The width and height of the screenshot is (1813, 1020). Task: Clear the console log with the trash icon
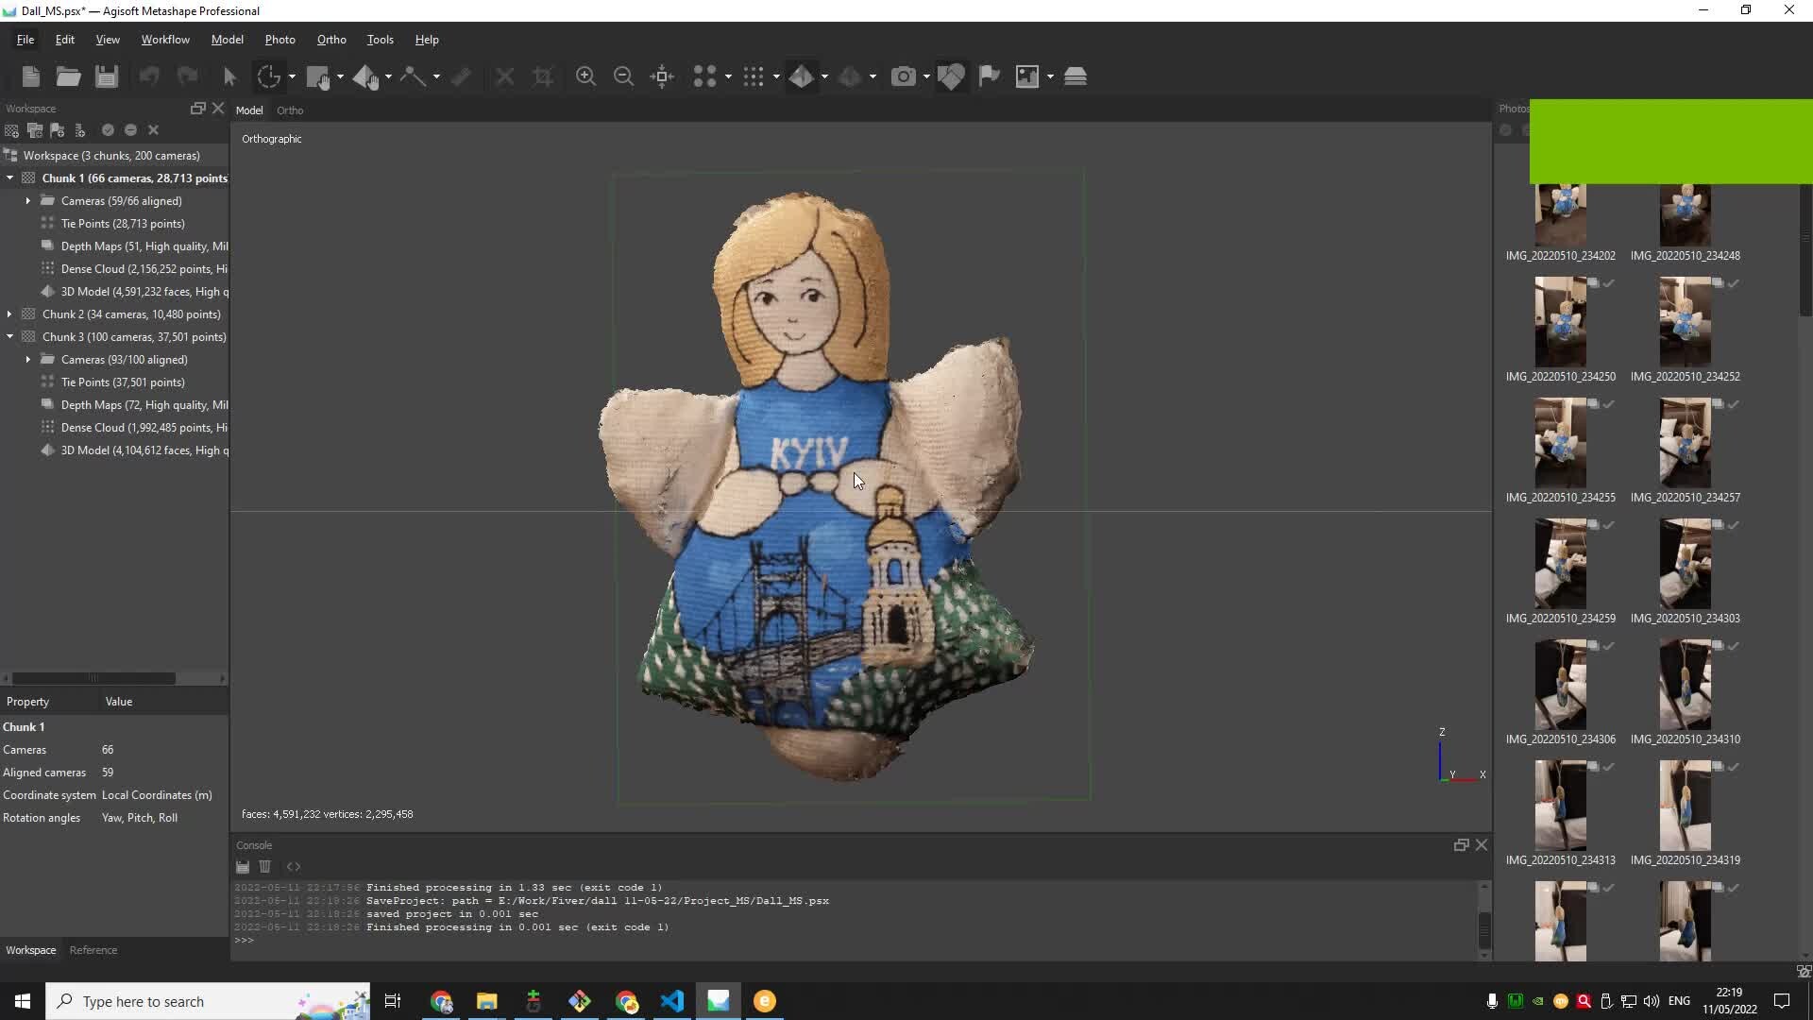(265, 866)
